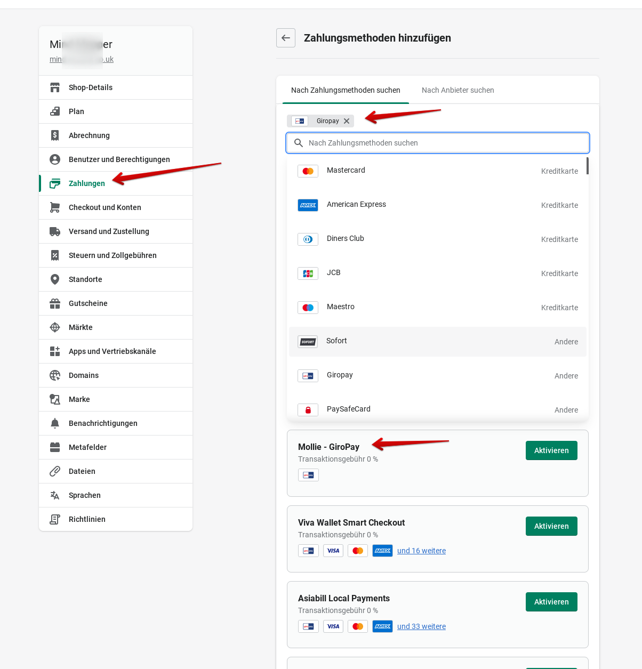
Task: Remove the Giropay filter chip
Action: [x=347, y=121]
